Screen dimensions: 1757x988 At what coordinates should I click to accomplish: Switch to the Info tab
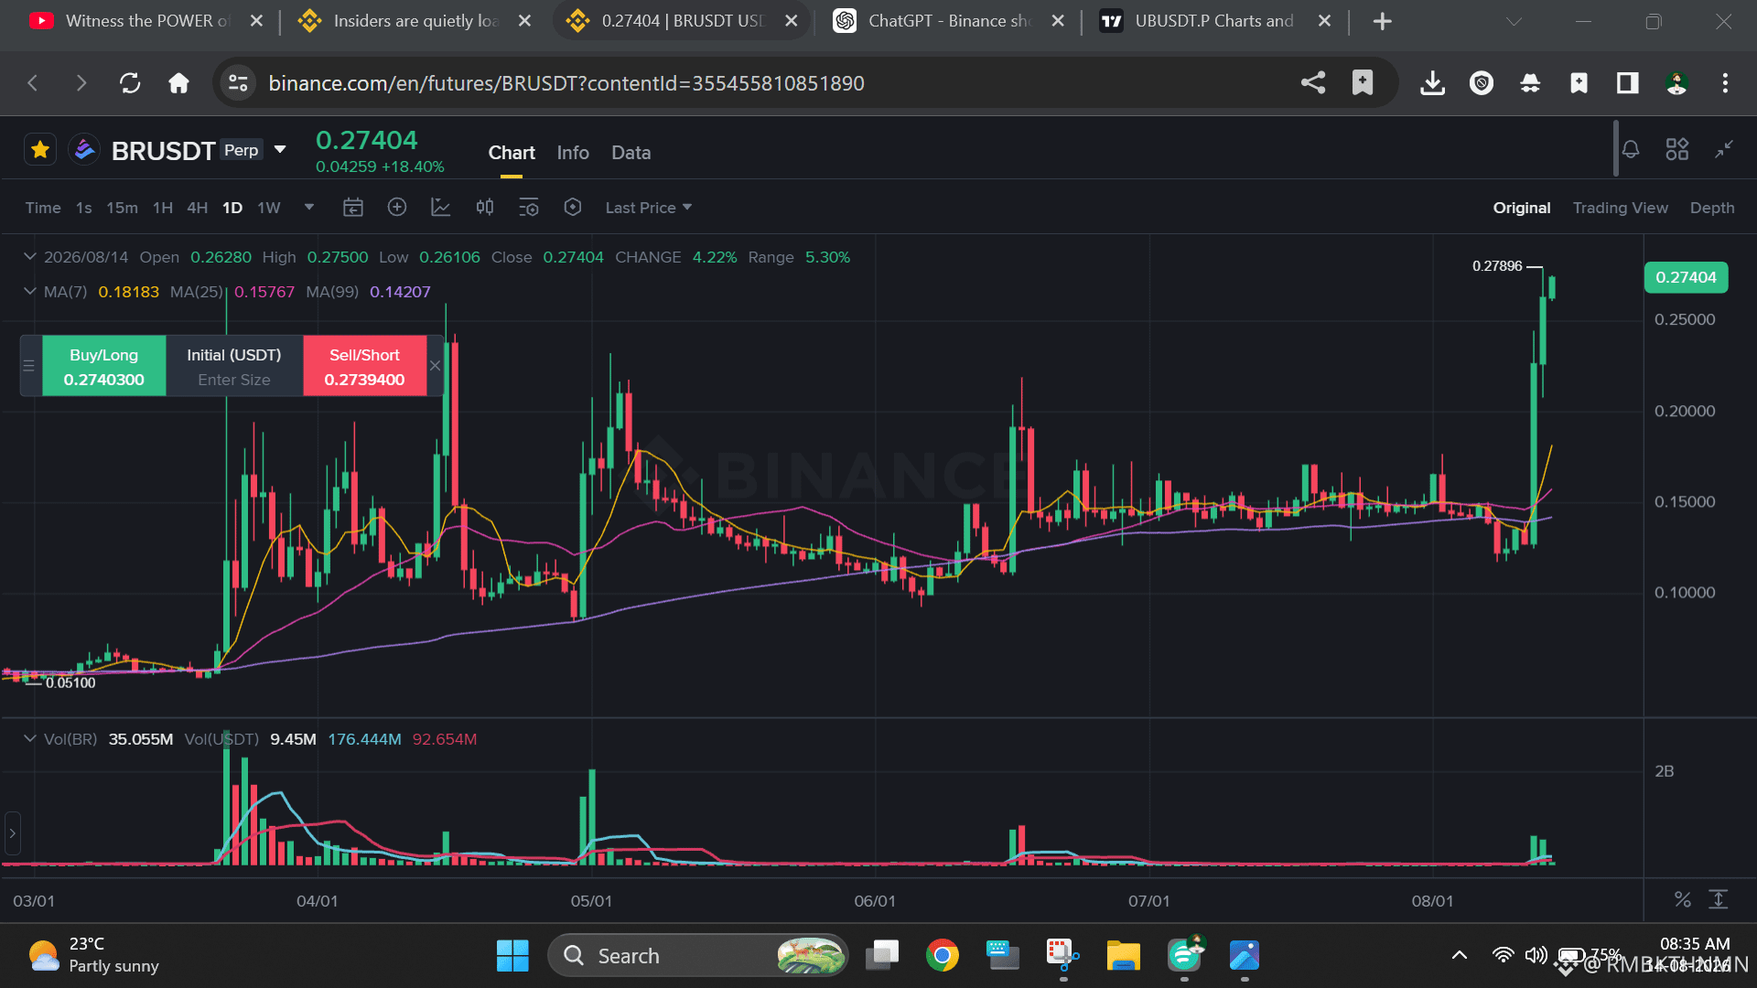point(573,153)
